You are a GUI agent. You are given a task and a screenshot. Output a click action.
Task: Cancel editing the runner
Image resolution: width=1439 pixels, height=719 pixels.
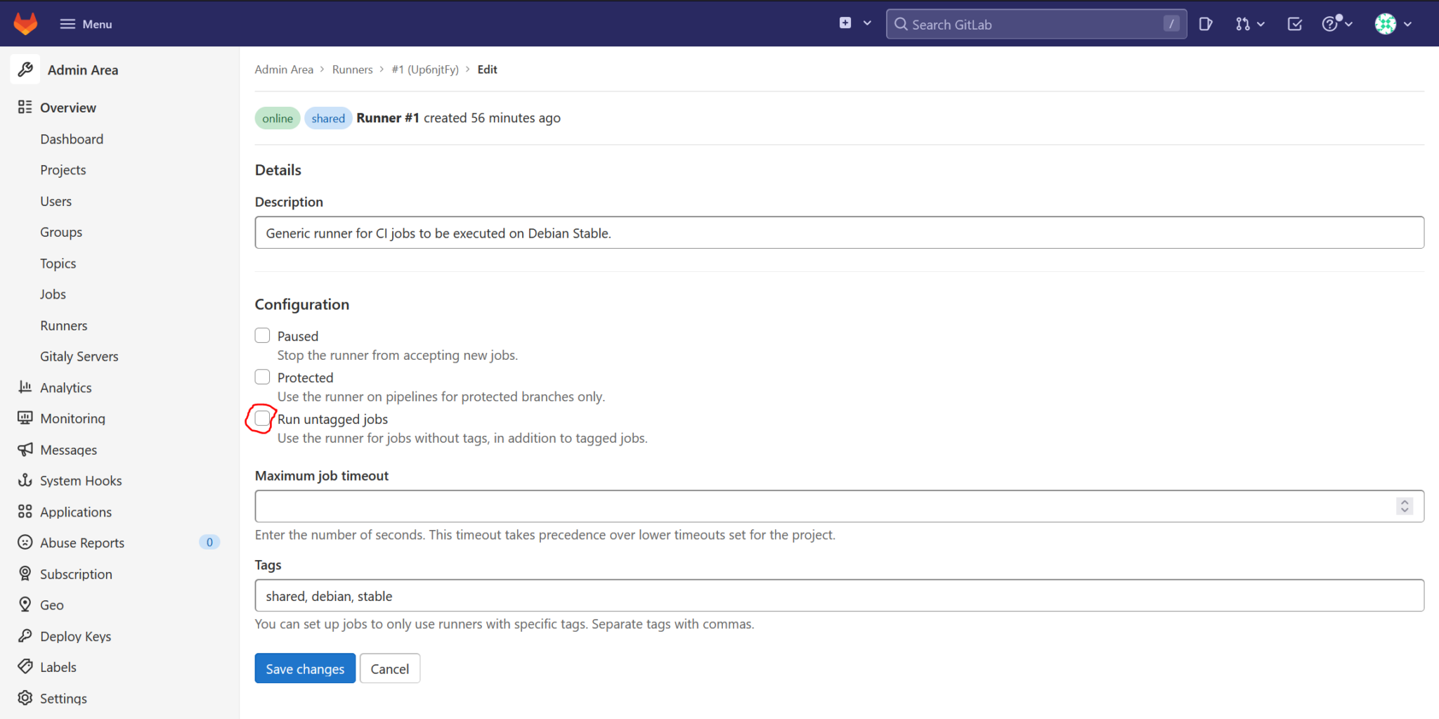click(x=389, y=668)
